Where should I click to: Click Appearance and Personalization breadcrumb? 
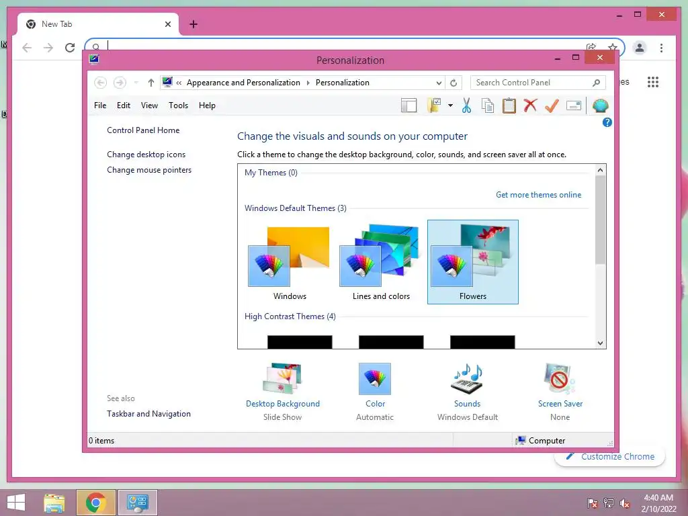click(x=243, y=83)
